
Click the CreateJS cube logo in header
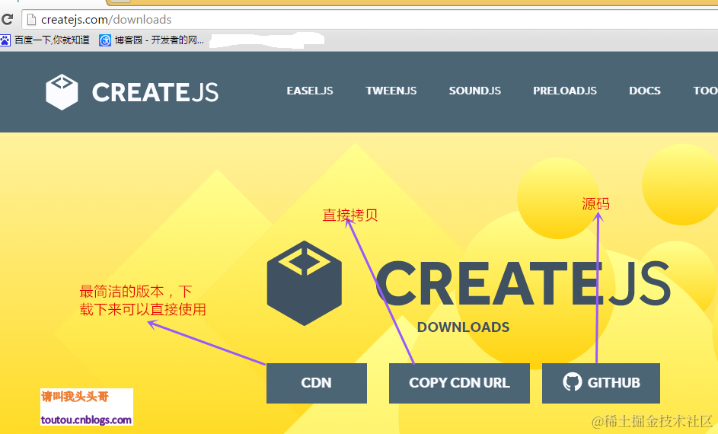click(62, 91)
